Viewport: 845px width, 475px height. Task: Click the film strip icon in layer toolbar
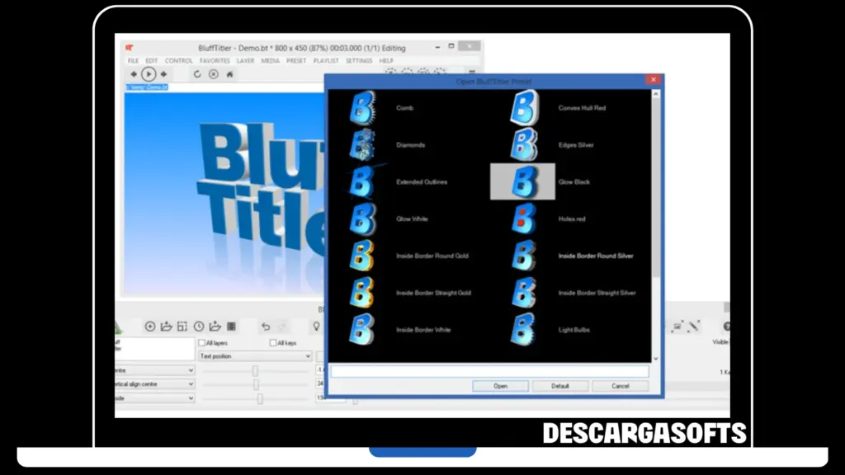(232, 327)
